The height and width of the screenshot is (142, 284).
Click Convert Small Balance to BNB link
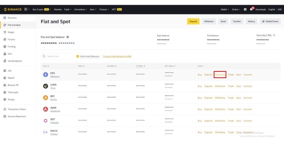(x=117, y=56)
